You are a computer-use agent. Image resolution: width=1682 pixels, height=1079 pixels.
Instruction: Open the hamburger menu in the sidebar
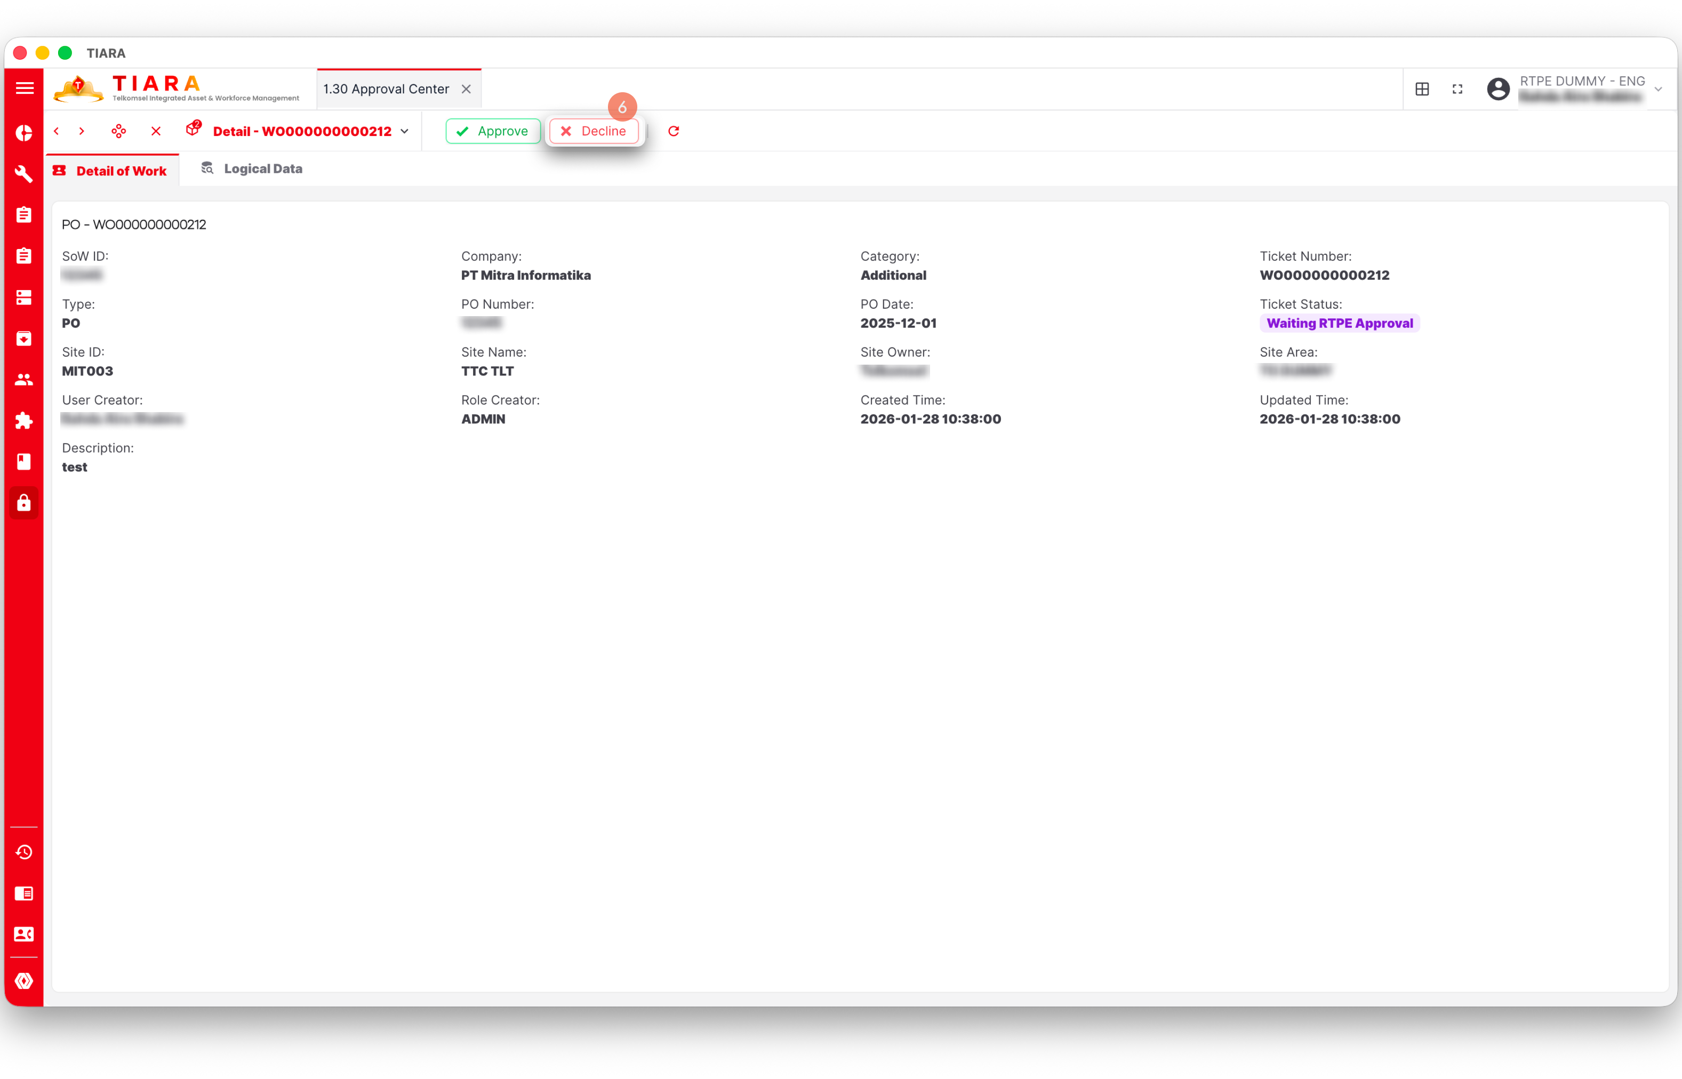[25, 88]
